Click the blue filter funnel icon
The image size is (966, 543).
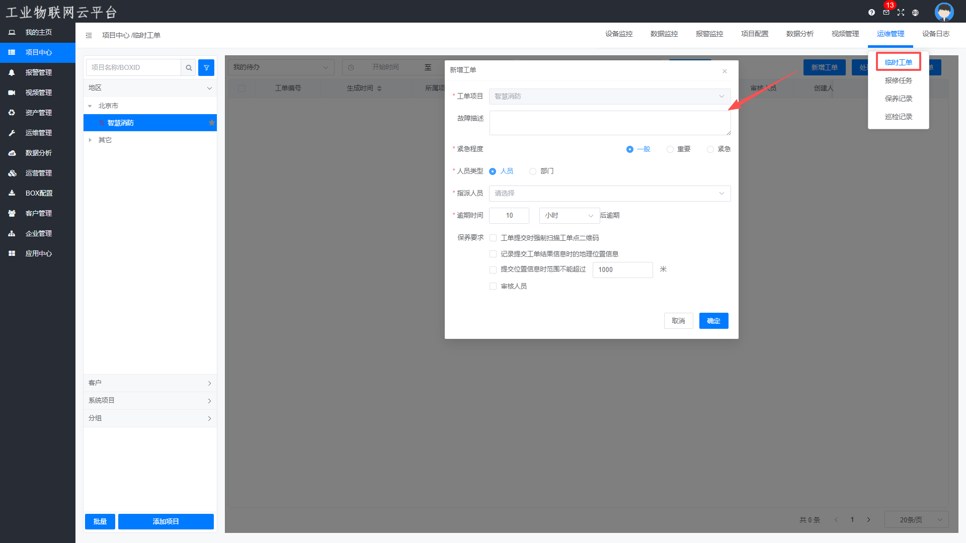click(x=206, y=68)
